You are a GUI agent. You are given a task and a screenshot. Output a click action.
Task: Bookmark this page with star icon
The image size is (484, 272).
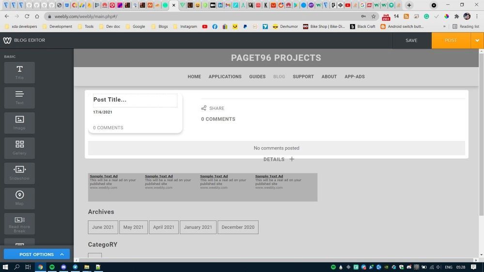tap(374, 16)
